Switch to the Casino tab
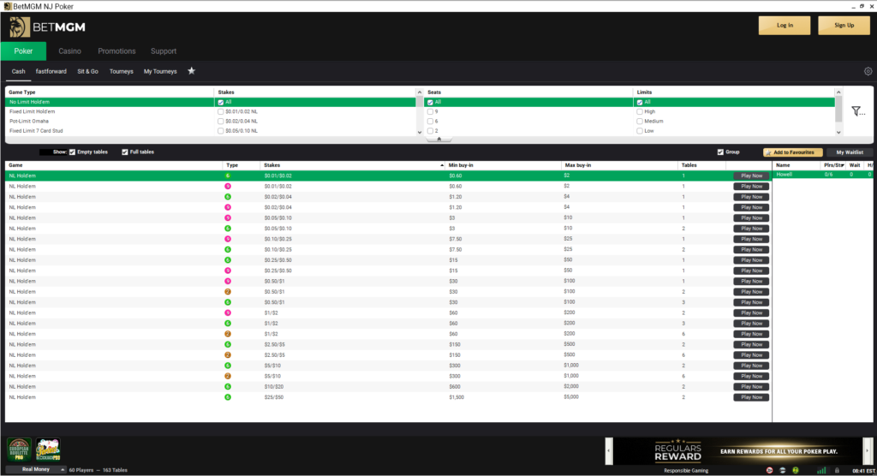 70,51
